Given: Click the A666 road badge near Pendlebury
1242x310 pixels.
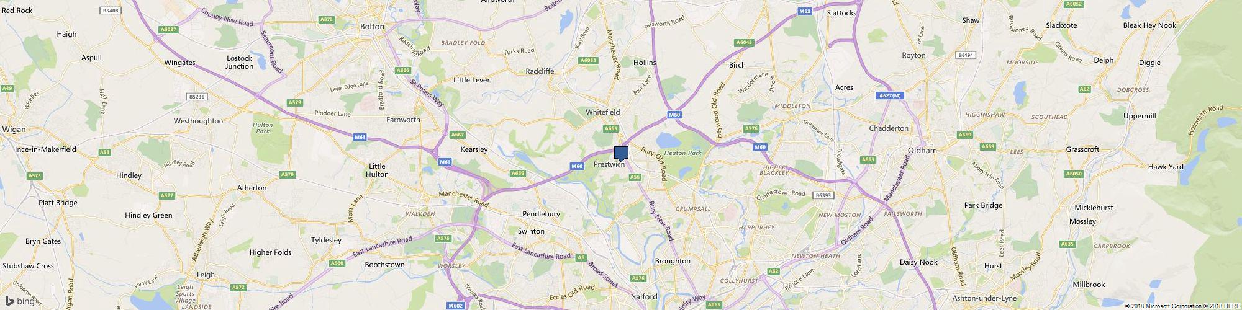Looking at the screenshot, I should pos(518,173).
